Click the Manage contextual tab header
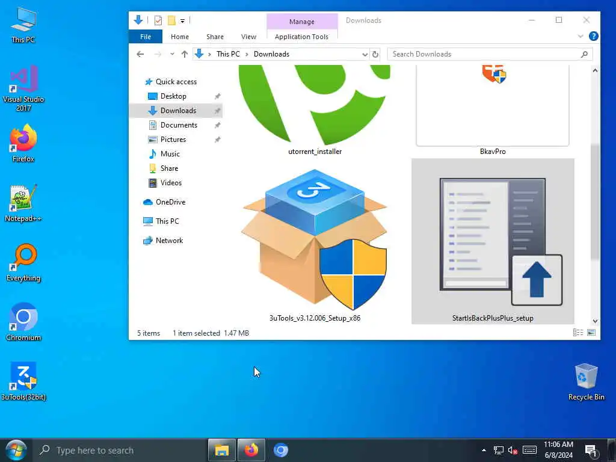 [302, 21]
